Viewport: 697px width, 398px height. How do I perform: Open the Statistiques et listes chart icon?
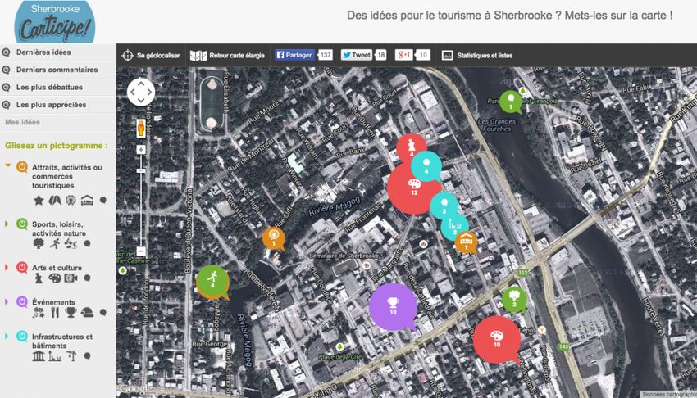pos(447,55)
